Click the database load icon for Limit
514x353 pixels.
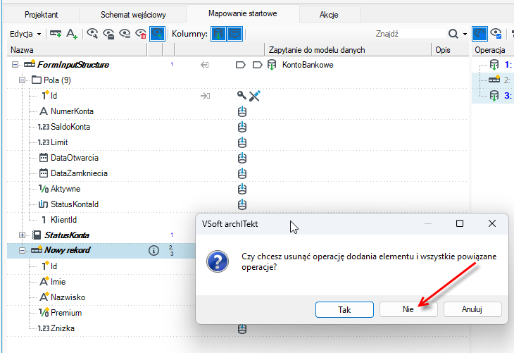pyautogui.click(x=242, y=142)
